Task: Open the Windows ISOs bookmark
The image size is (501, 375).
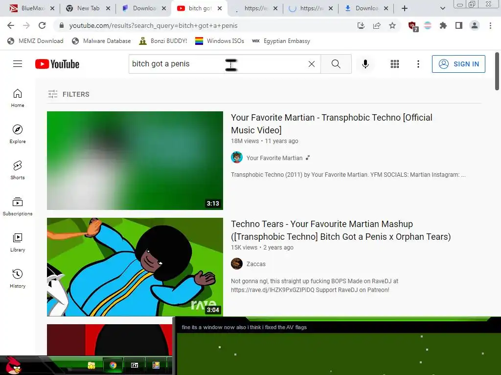Action: (220, 41)
